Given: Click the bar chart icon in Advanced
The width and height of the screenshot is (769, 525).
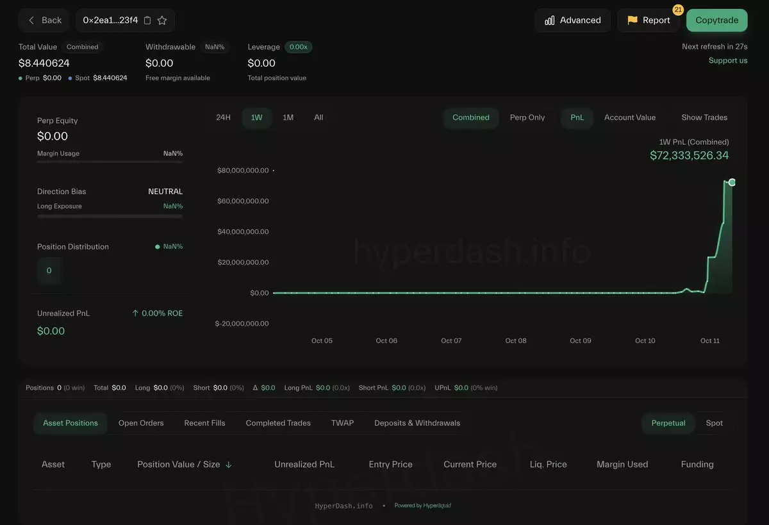Looking at the screenshot, I should [x=549, y=21].
